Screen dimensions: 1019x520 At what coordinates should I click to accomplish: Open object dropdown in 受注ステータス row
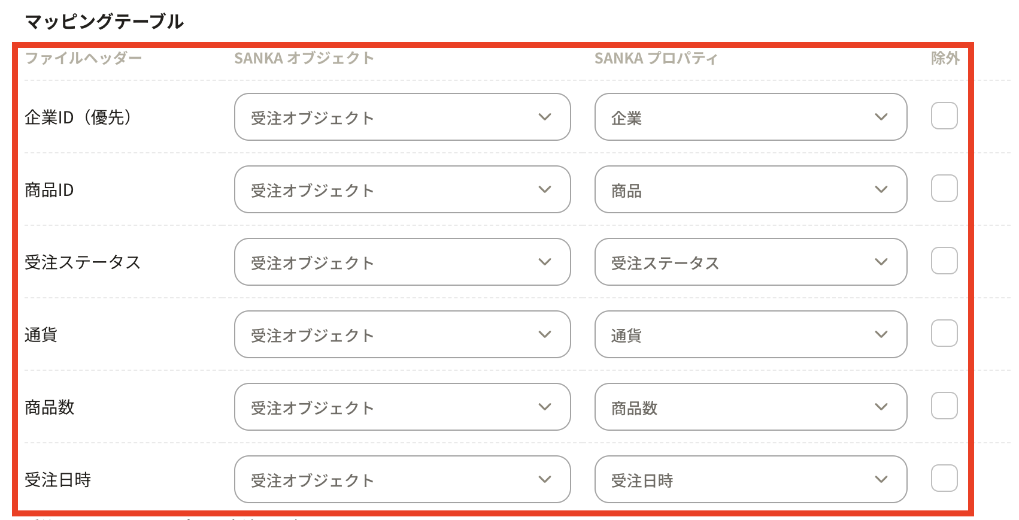tap(402, 262)
